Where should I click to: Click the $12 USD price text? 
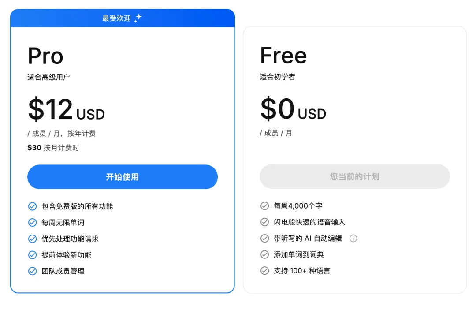point(66,110)
